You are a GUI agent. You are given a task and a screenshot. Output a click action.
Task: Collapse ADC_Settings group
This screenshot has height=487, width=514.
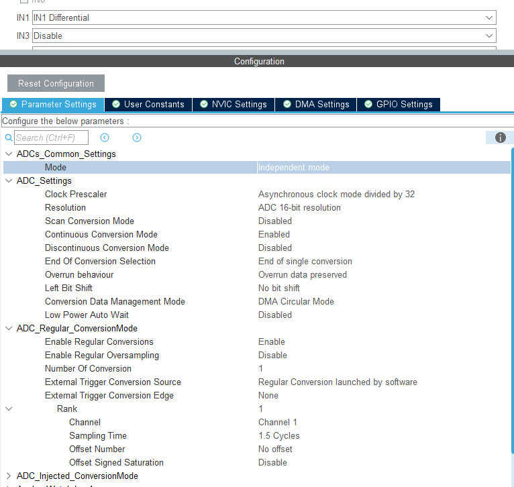click(x=9, y=181)
